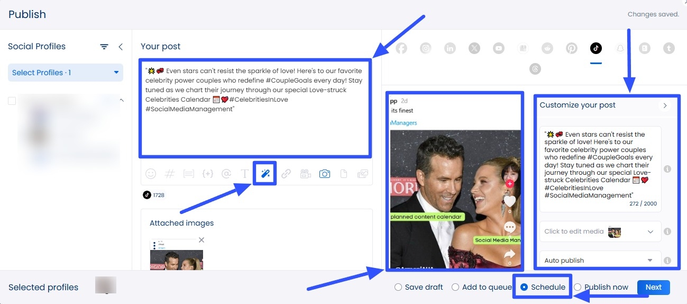The height and width of the screenshot is (304, 687).
Task: Click the @ mention icon
Action: point(226,174)
